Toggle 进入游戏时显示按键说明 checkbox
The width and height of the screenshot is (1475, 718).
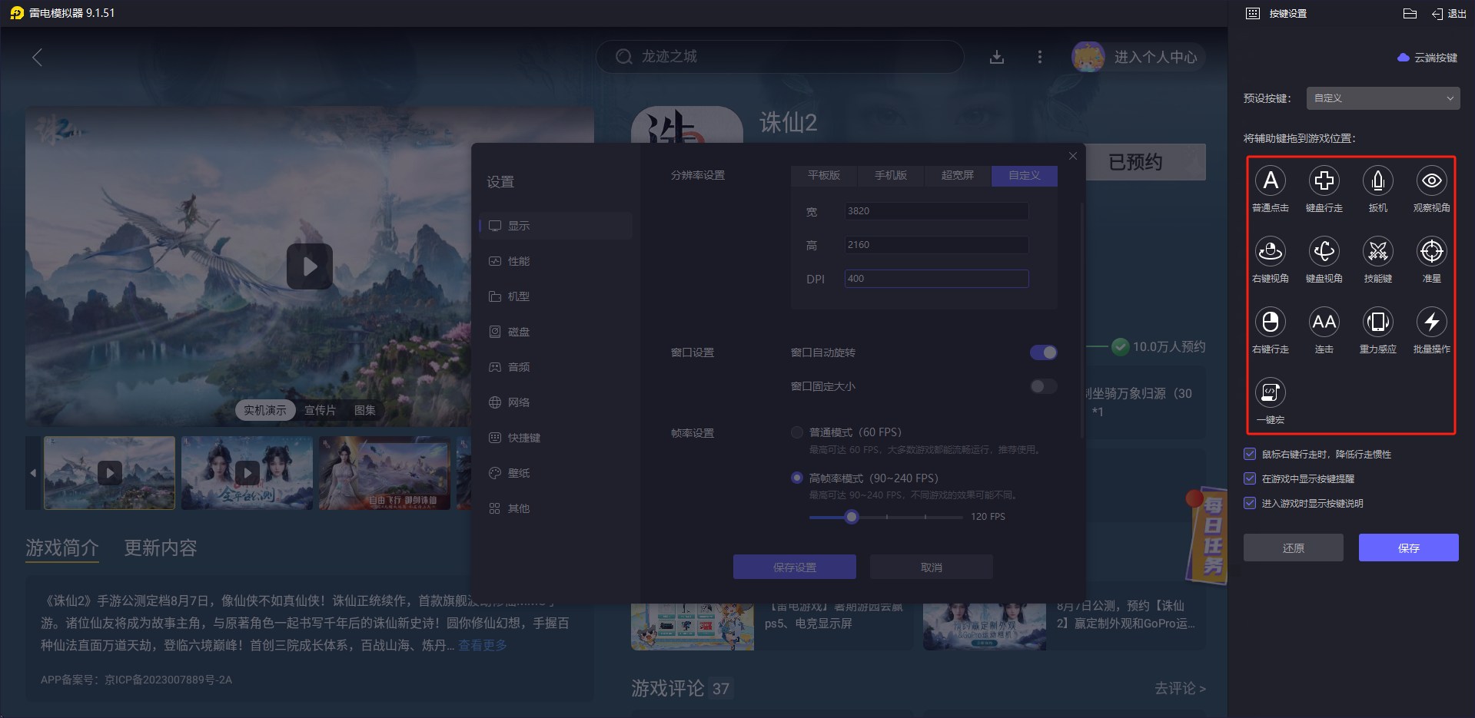[x=1250, y=503]
